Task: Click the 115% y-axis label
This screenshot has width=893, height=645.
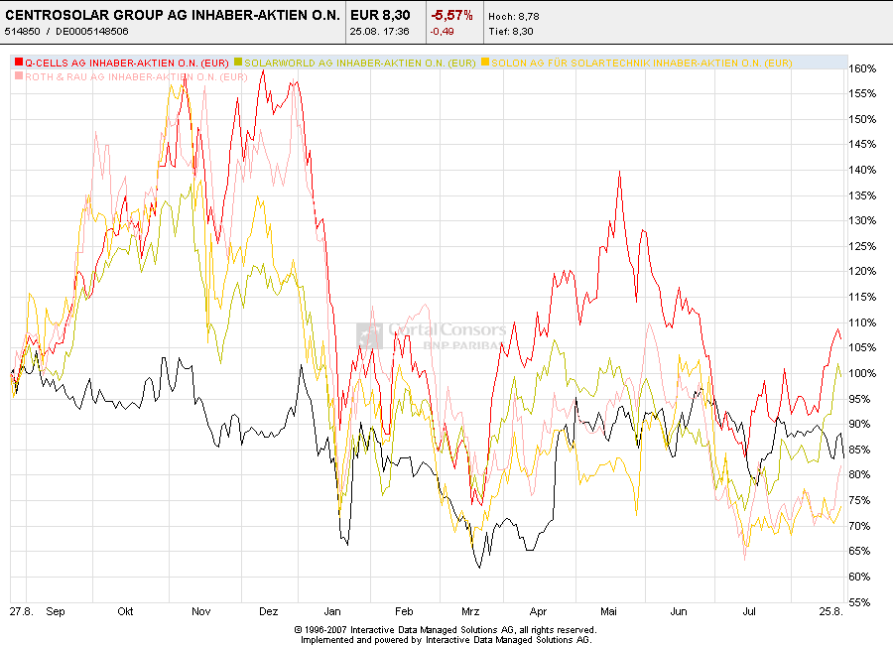Action: tap(862, 297)
